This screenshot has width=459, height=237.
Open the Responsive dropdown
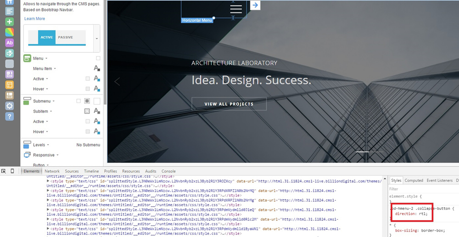pos(45,155)
